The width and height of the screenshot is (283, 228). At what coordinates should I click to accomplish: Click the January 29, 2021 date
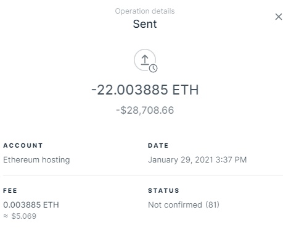click(x=181, y=160)
